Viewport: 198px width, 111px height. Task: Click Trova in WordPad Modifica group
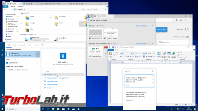(x=180, y=53)
